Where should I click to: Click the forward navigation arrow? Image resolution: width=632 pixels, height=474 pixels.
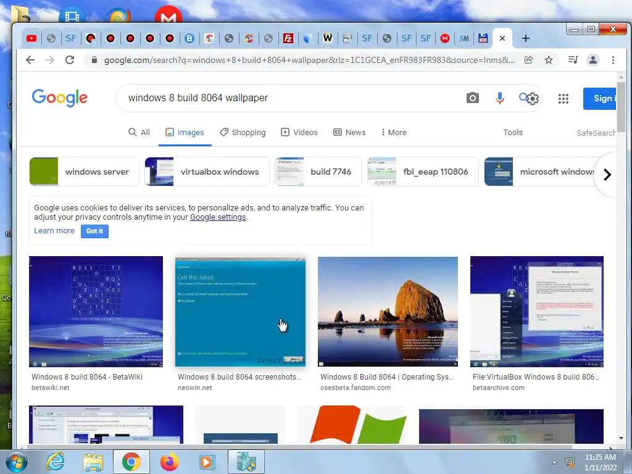click(x=50, y=60)
